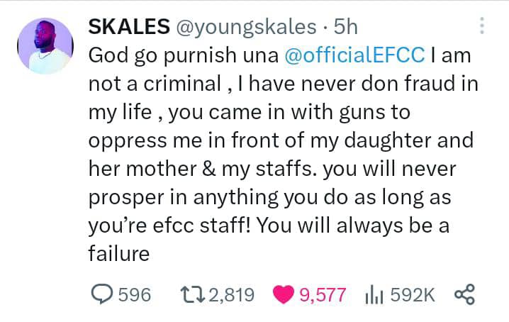The width and height of the screenshot is (509, 322).
Task: Click the 596 replies count
Action: (135, 295)
